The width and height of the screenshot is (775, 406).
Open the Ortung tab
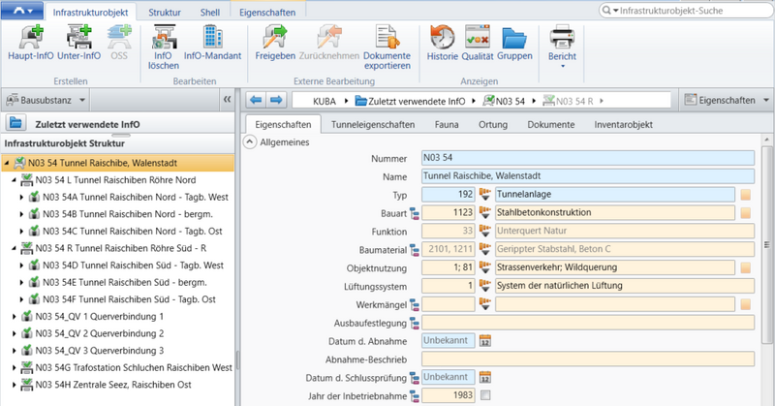[493, 125]
